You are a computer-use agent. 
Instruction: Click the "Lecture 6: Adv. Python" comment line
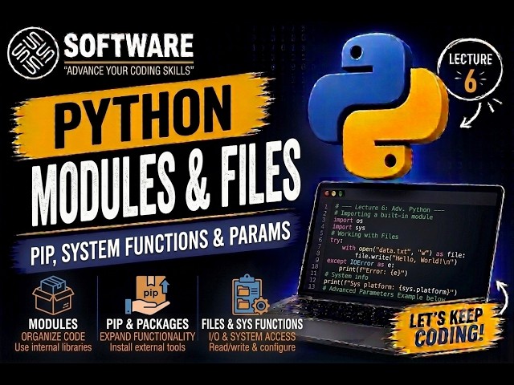pos(390,208)
